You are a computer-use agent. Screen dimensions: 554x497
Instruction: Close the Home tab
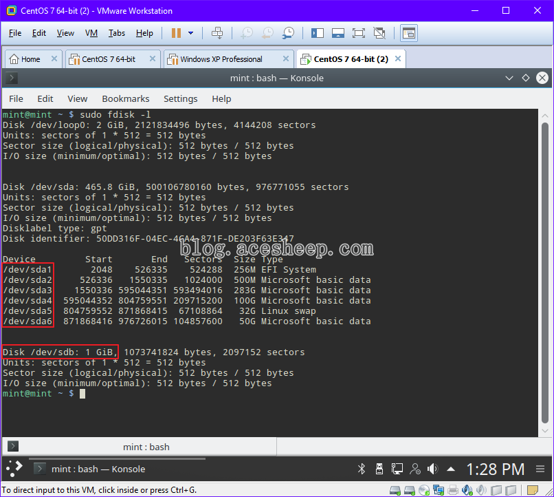(54, 59)
